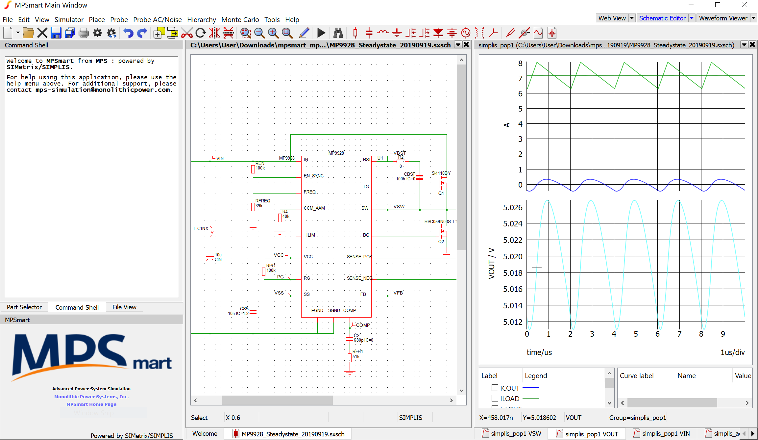Screen dimensions: 758x440
Task: Place a diode from the toolbar
Action: (438, 33)
